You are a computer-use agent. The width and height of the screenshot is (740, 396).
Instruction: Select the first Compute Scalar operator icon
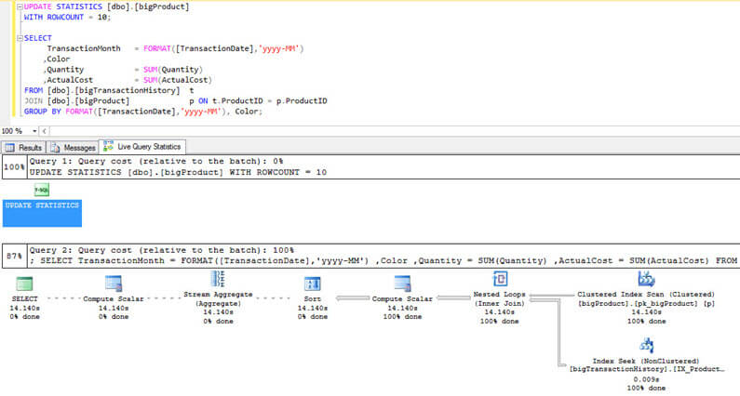click(x=114, y=284)
